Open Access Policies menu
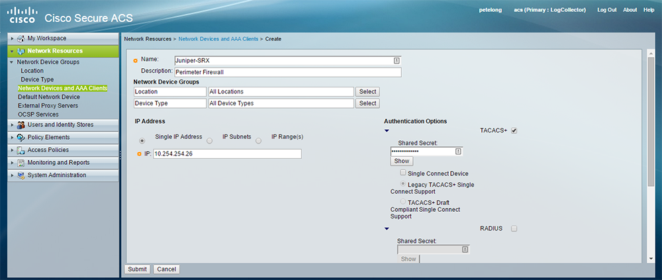The image size is (662, 280). point(64,150)
